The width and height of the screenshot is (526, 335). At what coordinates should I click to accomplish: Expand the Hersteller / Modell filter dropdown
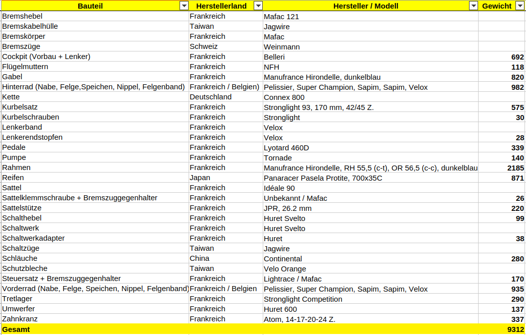coord(473,6)
